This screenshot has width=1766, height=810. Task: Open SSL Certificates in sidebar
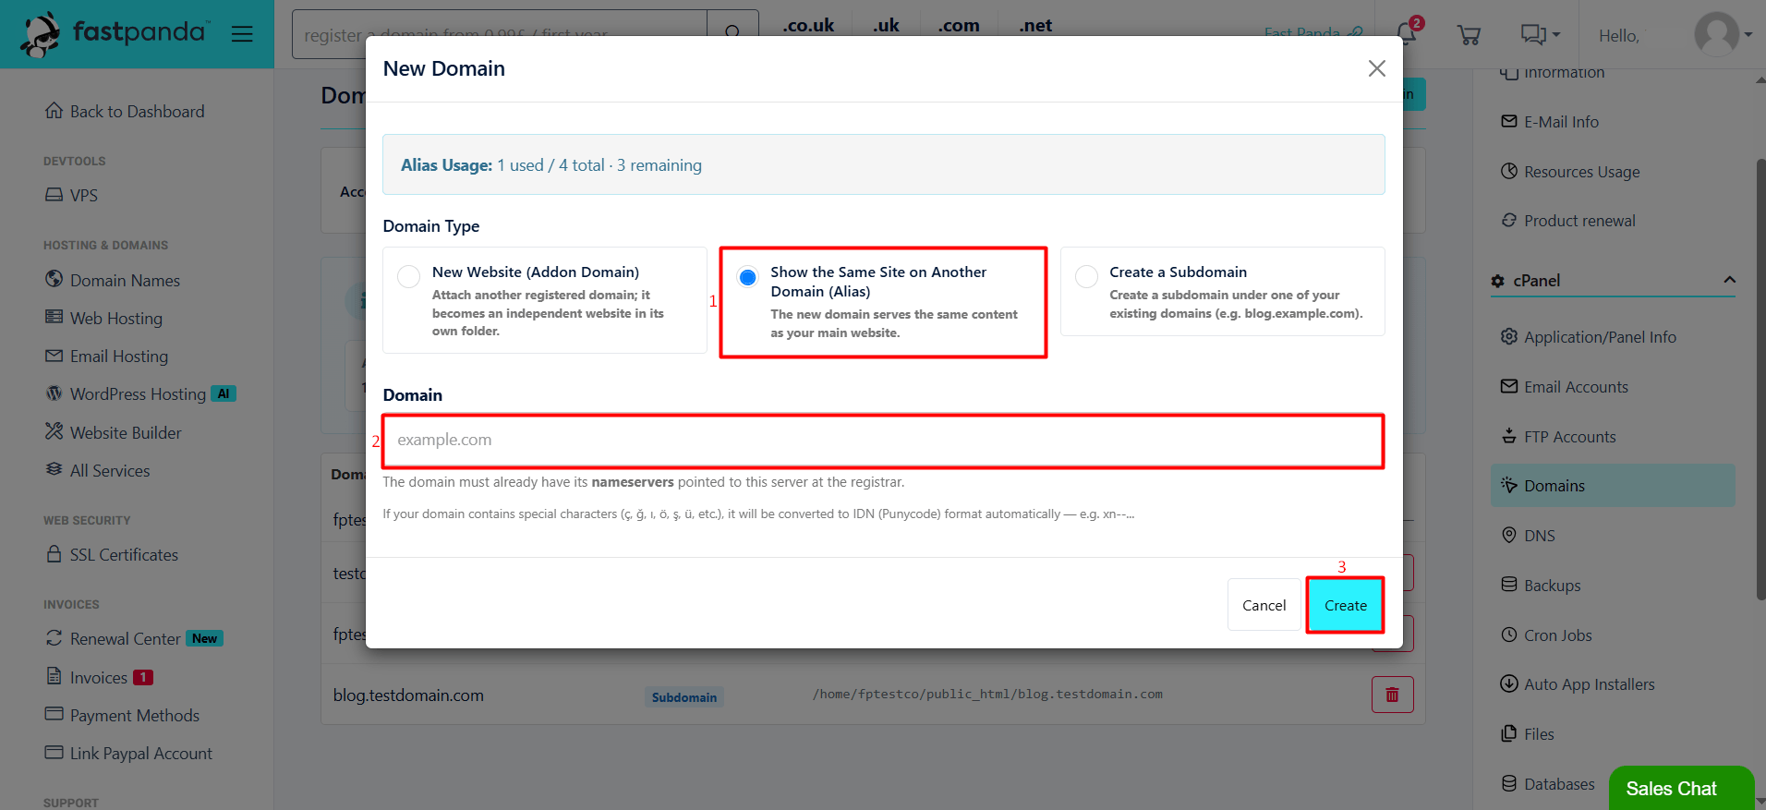coord(112,554)
